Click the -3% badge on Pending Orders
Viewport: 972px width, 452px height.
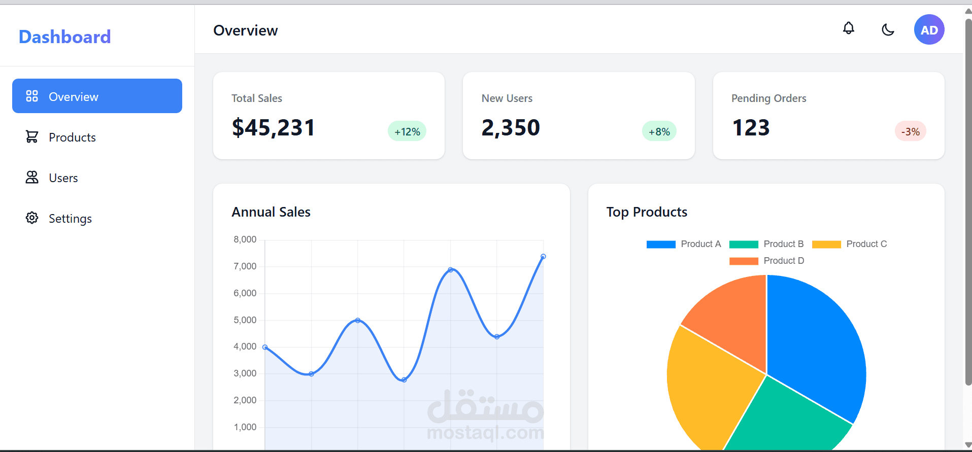coord(910,131)
